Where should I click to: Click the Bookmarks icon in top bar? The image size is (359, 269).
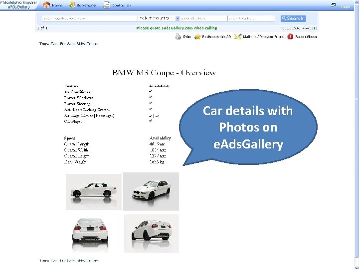pyautogui.click(x=72, y=5)
